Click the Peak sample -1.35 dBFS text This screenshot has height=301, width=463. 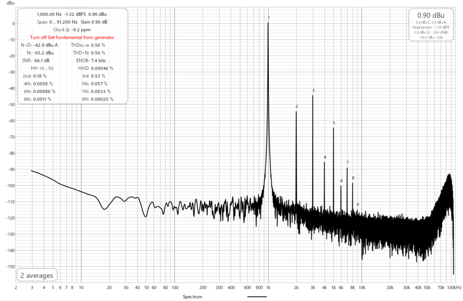pos(431,27)
